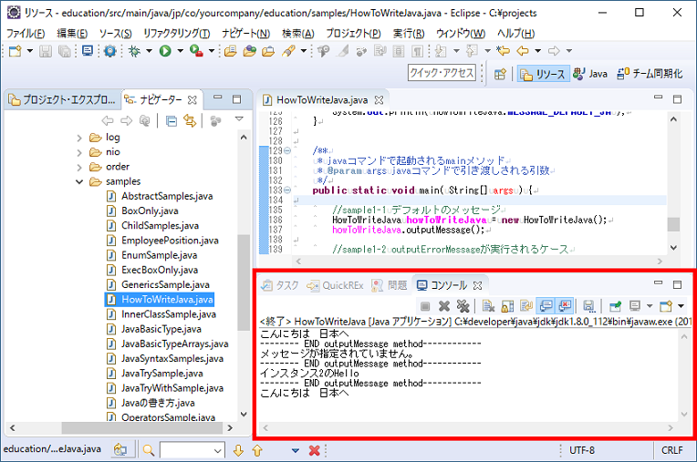This screenshot has width=697, height=462.
Task: Click the クイック・アクセス field
Action: pos(442,74)
